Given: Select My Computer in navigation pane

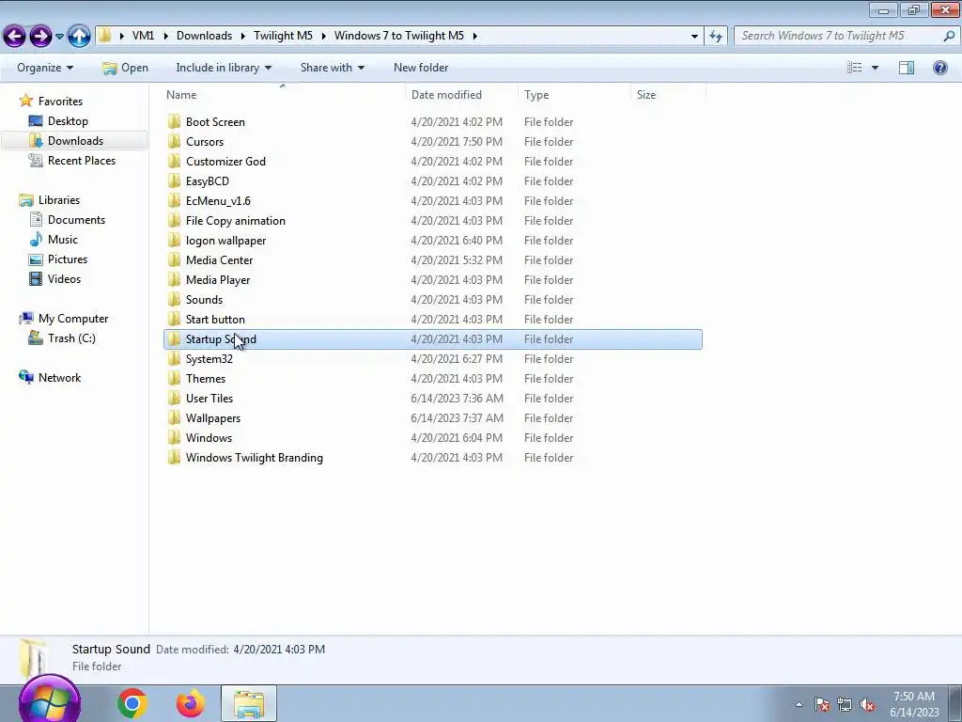Looking at the screenshot, I should click(73, 319).
